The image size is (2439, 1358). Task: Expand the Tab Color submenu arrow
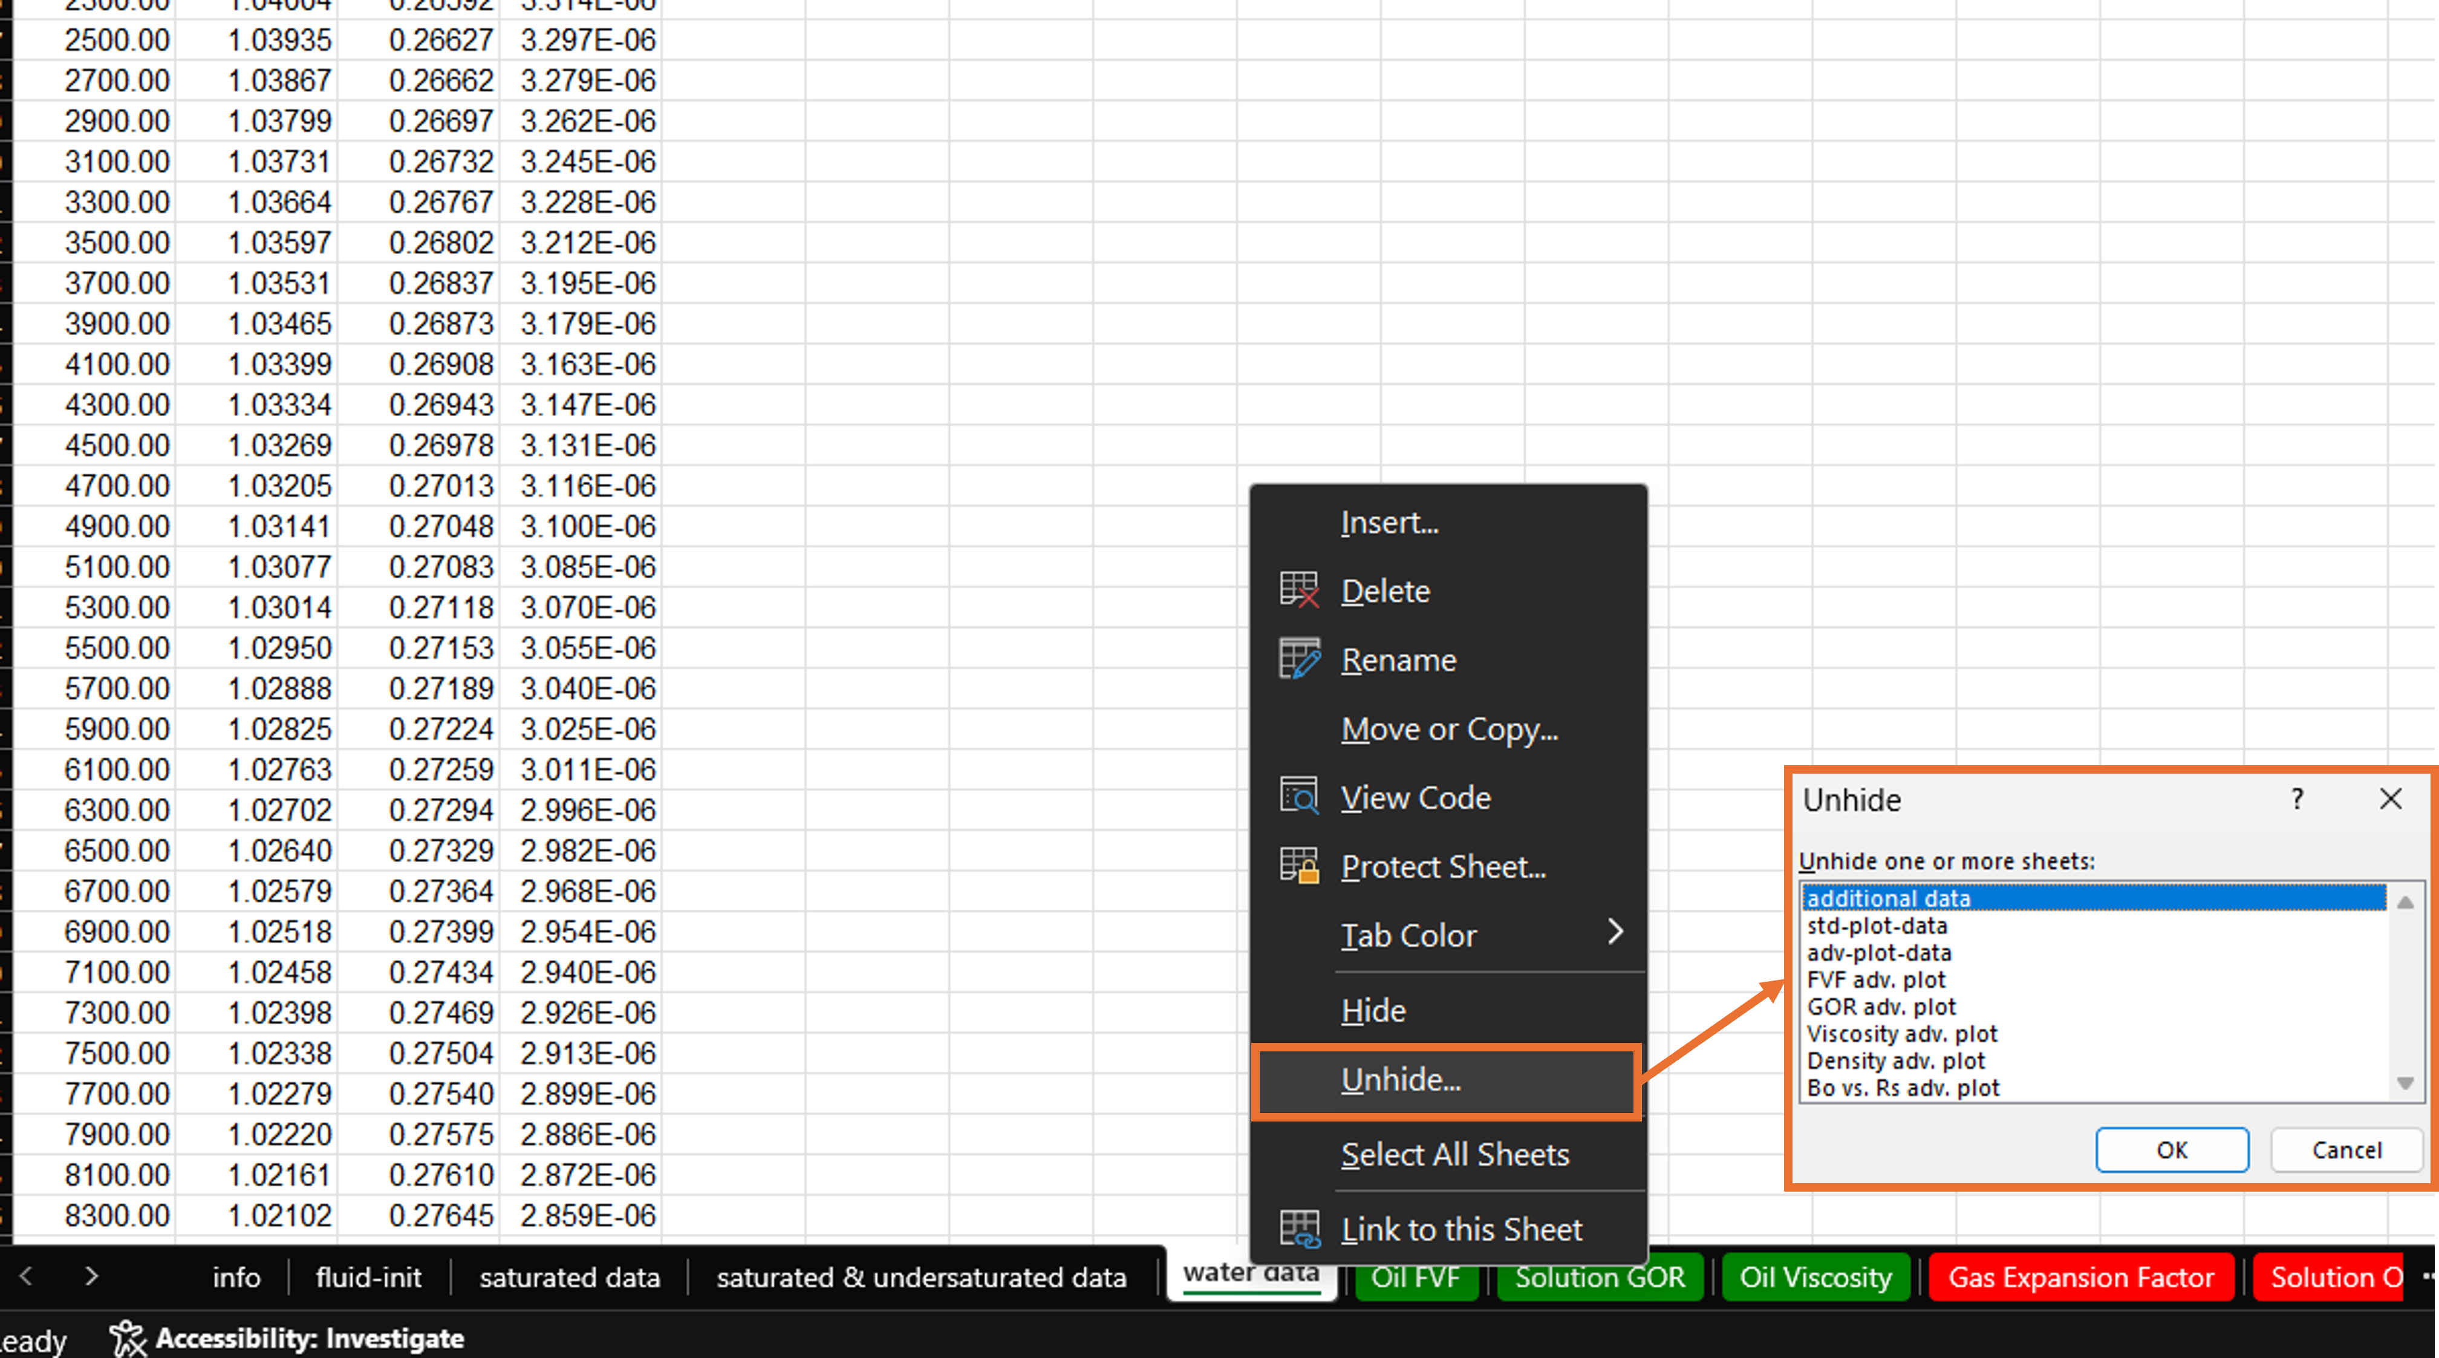pos(1615,933)
